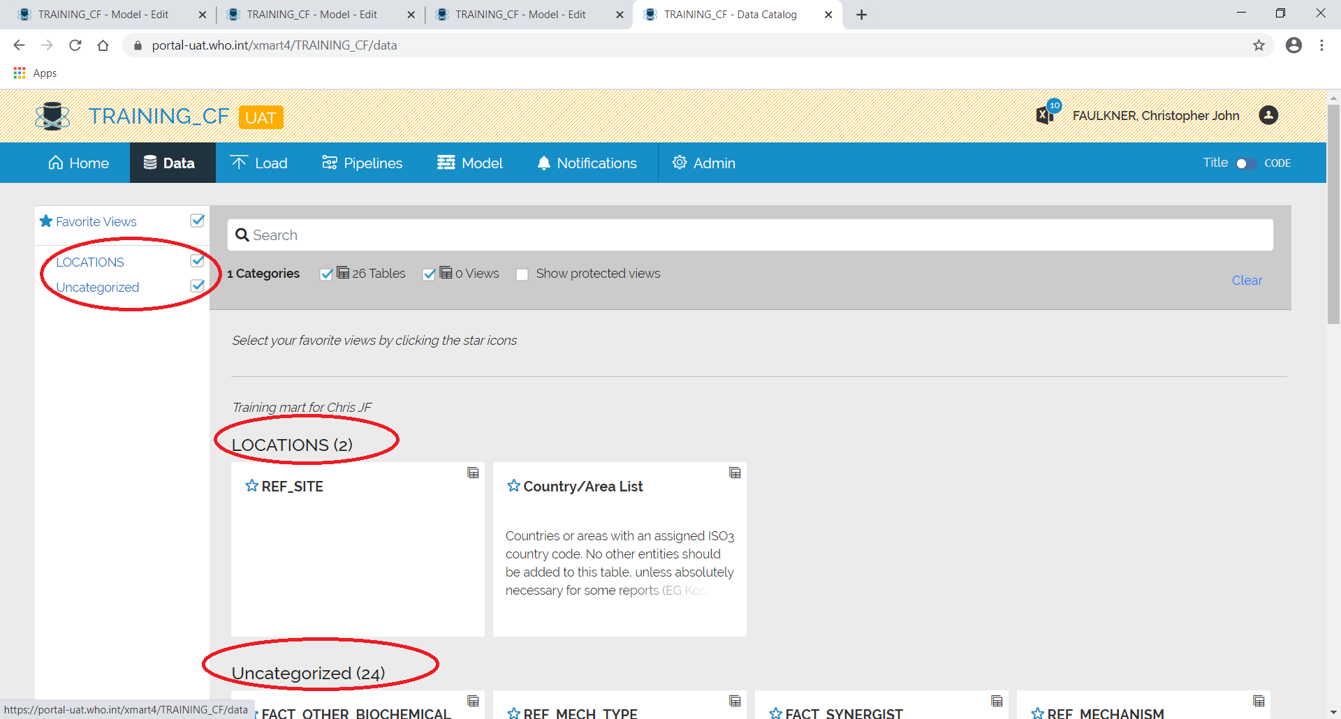Image resolution: width=1341 pixels, height=719 pixels.
Task: Open the LOCATIONS category link
Action: 90,262
